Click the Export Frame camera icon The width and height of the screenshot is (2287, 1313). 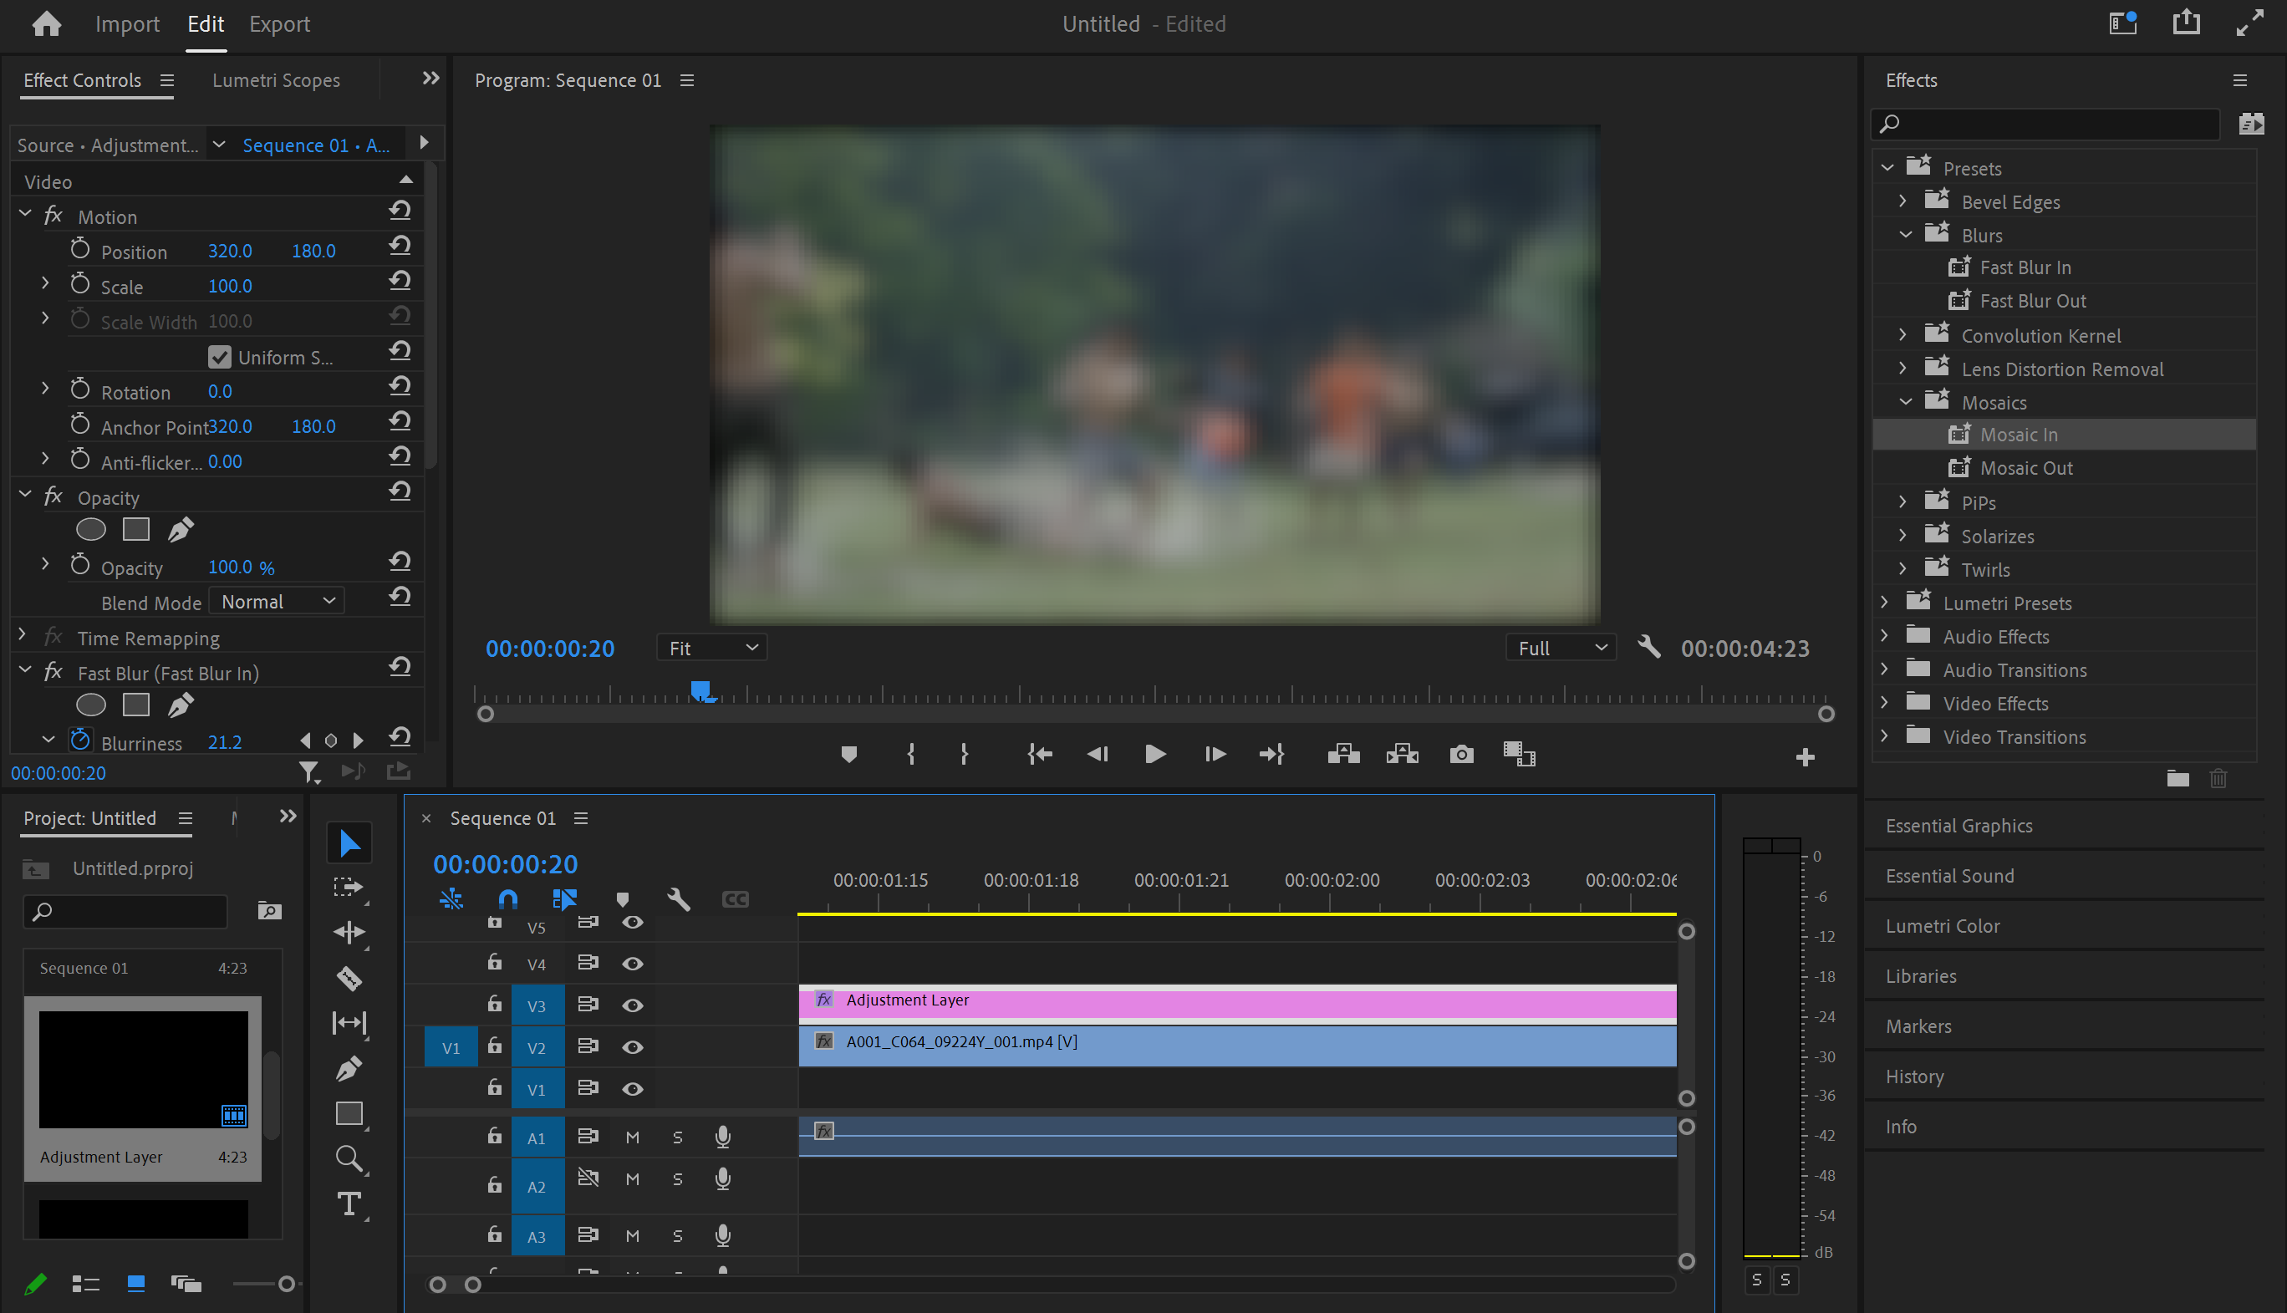point(1461,754)
